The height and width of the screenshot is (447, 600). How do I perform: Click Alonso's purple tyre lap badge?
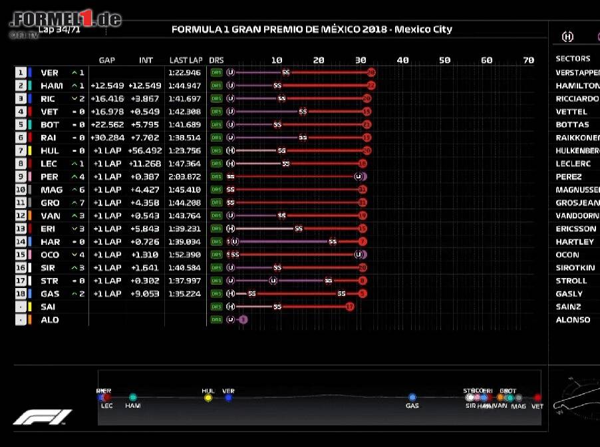tap(243, 319)
